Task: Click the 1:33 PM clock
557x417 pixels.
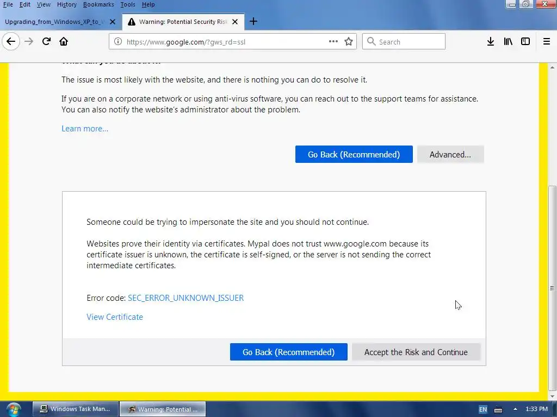Action: pos(537,409)
